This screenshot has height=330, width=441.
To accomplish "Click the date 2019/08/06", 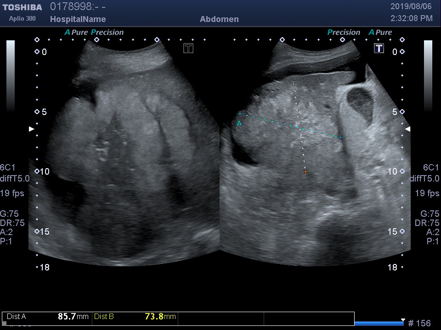I will coord(411,6).
